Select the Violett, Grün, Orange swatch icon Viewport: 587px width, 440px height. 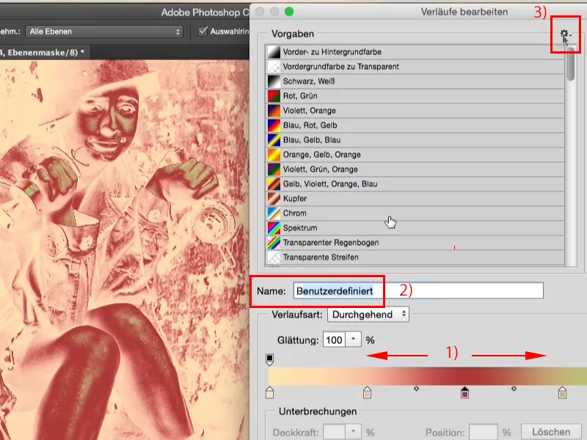click(x=274, y=169)
